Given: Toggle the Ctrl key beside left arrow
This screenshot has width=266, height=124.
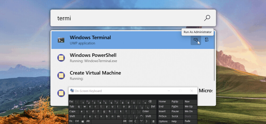Looking at the screenshot, I should [x=131, y=122].
